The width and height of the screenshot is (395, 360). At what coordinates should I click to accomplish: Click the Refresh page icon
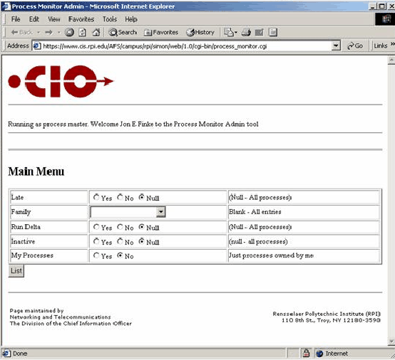(83, 32)
